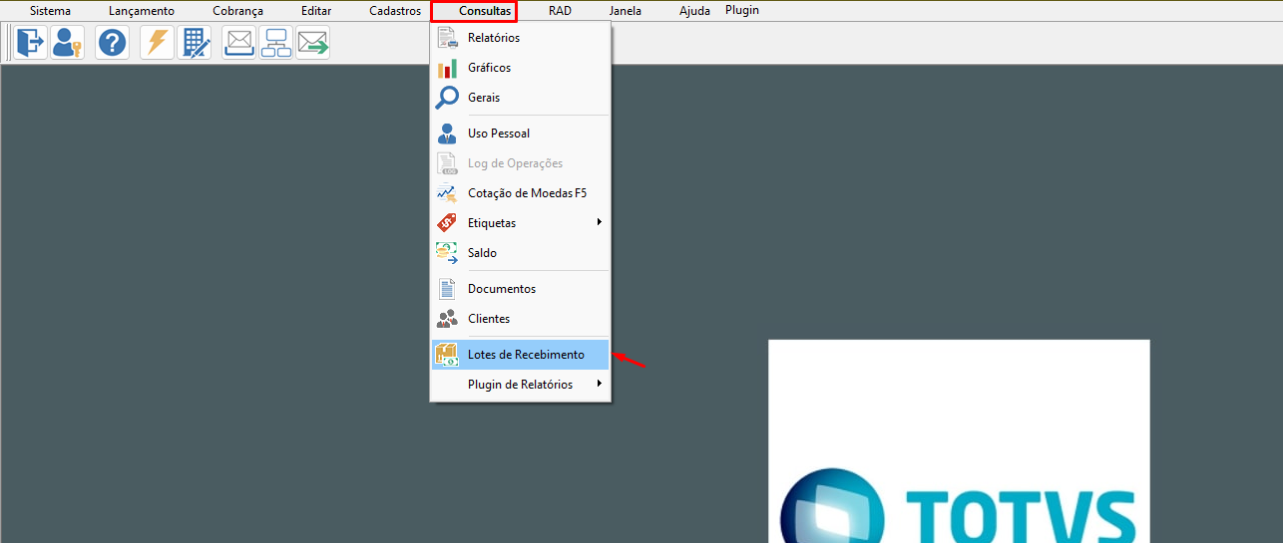
Task: Click the exit door toolbar icon
Action: point(31,43)
